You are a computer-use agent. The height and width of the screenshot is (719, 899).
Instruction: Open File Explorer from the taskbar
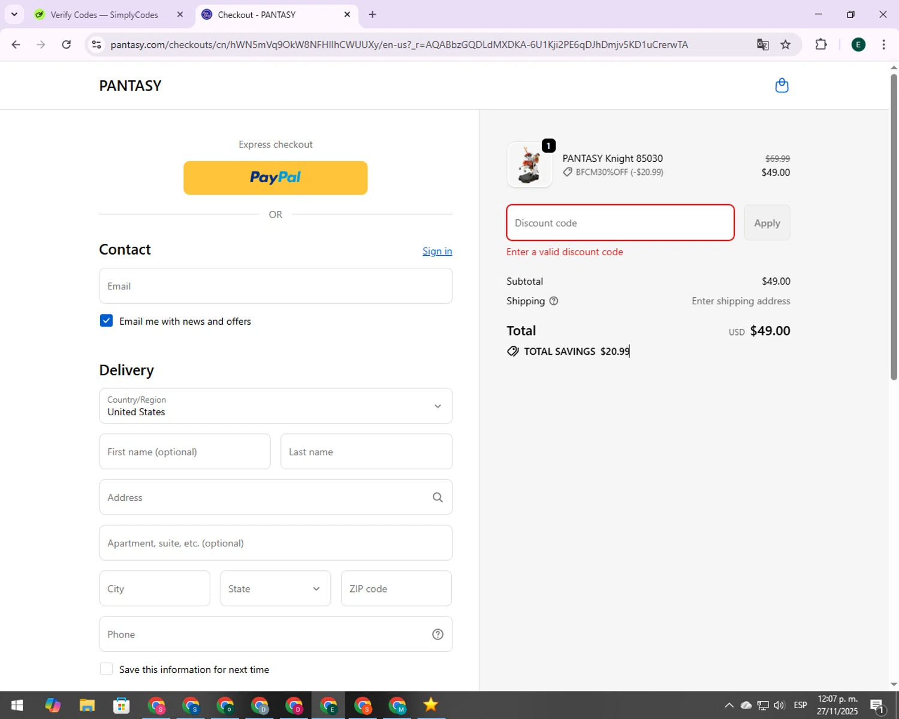click(88, 705)
